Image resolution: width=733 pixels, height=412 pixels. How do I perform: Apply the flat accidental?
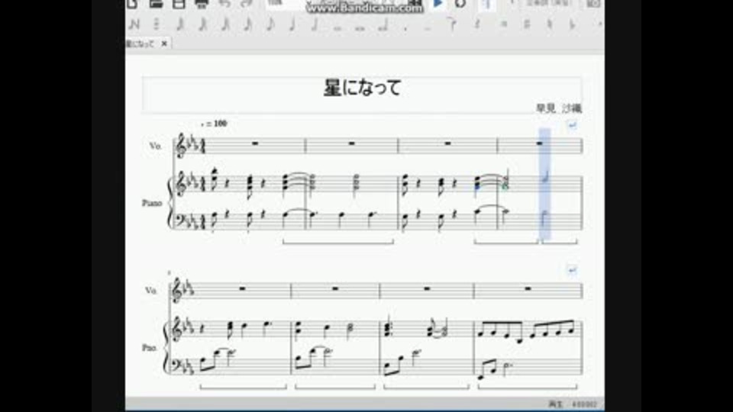pos(572,24)
